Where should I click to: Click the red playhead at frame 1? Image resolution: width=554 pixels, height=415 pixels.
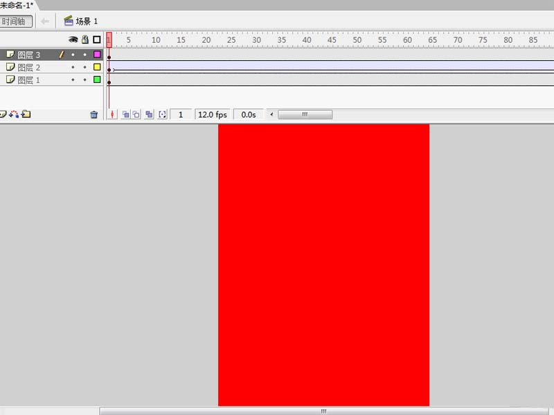(109, 39)
